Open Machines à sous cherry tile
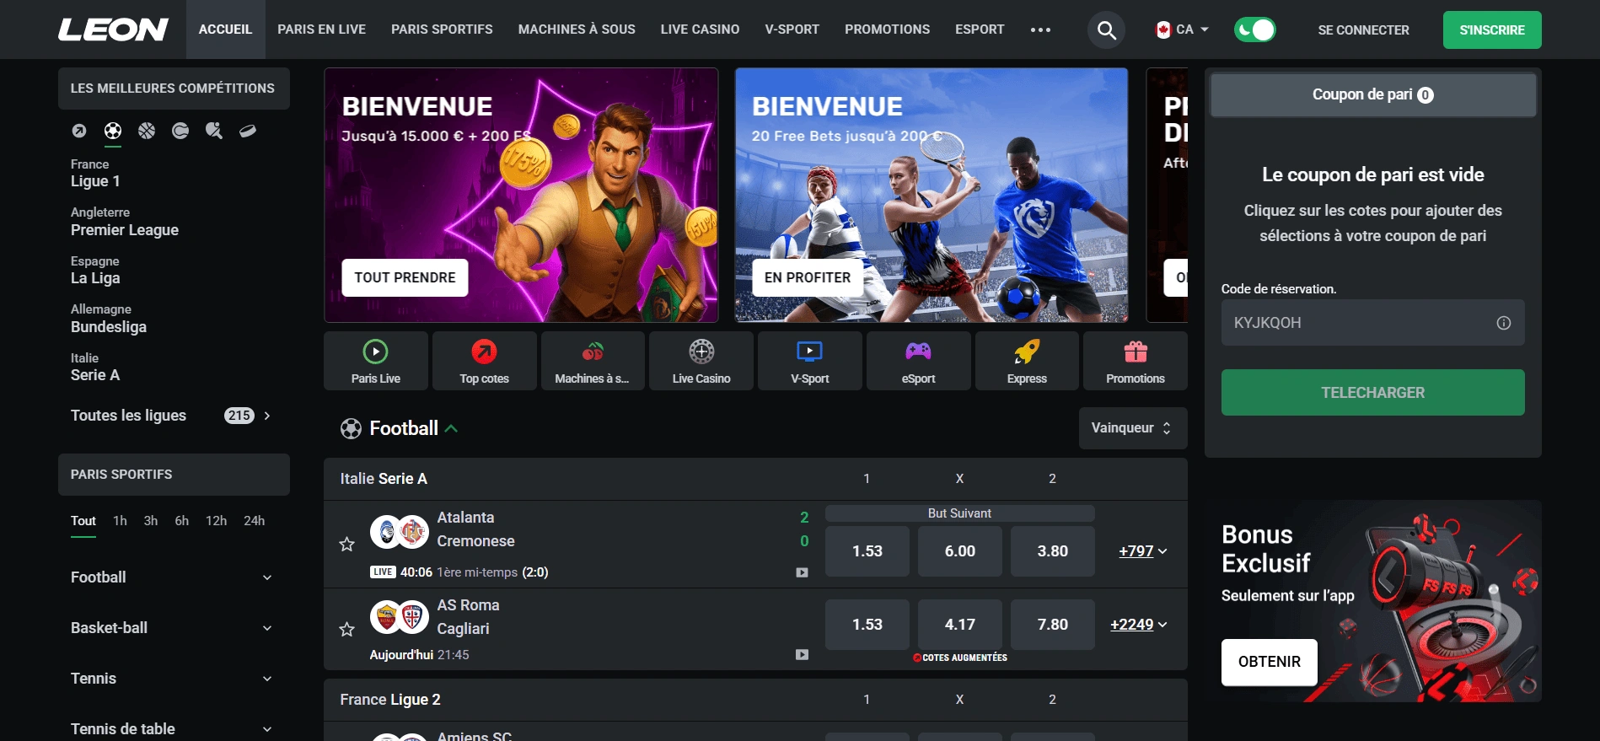The height and width of the screenshot is (741, 1600). click(593, 361)
